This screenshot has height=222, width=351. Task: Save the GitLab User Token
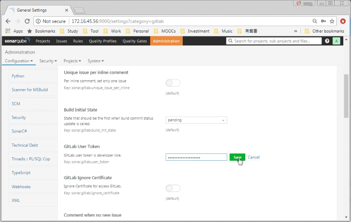click(237, 157)
